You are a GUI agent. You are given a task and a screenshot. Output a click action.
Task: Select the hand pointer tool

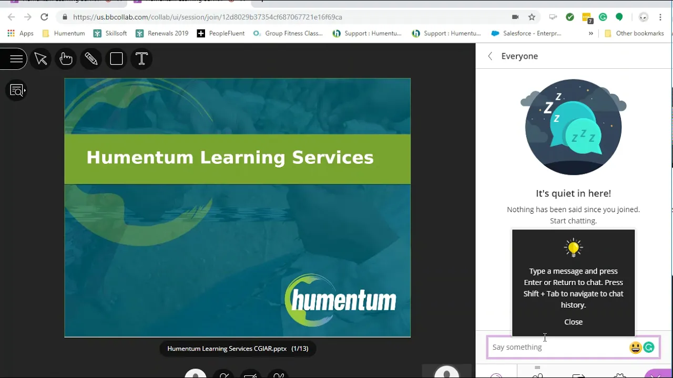coord(66,59)
